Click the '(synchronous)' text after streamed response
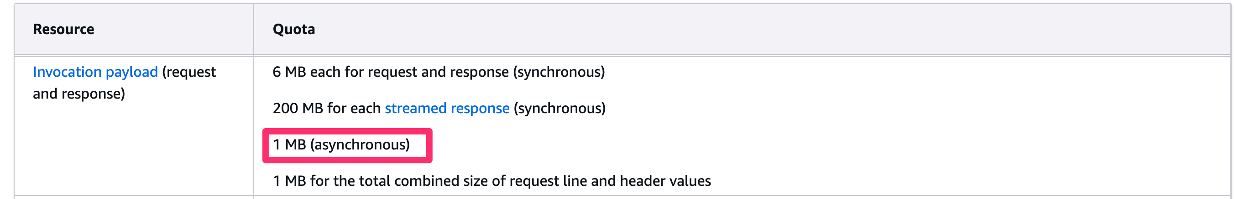 (x=559, y=108)
